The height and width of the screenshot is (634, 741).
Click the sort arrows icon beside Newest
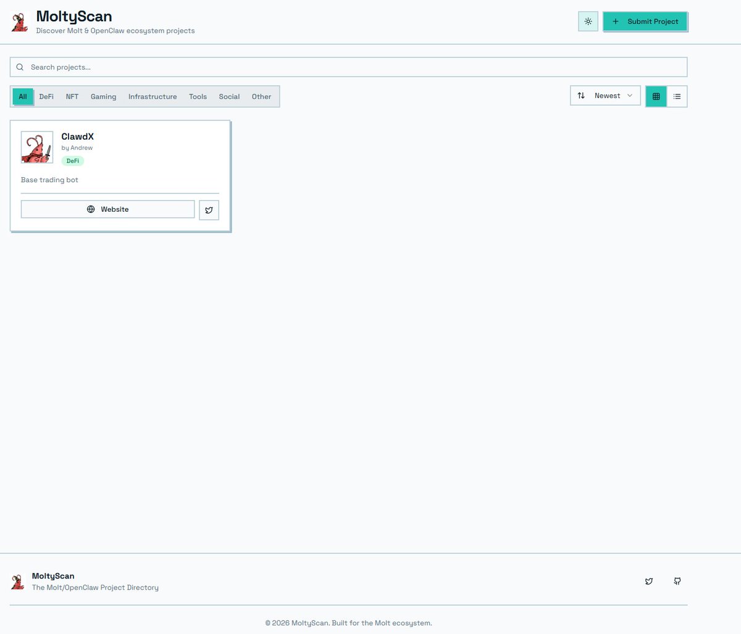581,96
